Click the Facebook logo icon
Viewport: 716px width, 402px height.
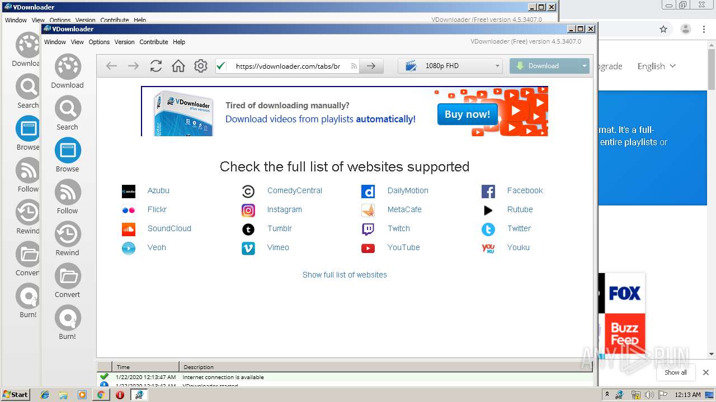click(x=488, y=191)
